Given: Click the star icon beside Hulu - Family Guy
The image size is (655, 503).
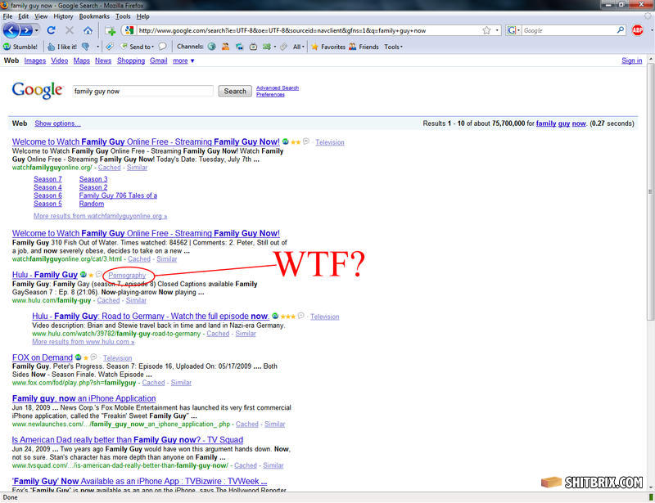Looking at the screenshot, I should point(91,275).
